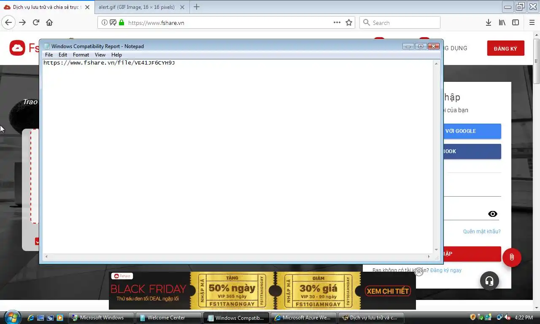Close the Dịch vụ lưu trữ tab
This screenshot has height=324, width=540.
pos(87,7)
